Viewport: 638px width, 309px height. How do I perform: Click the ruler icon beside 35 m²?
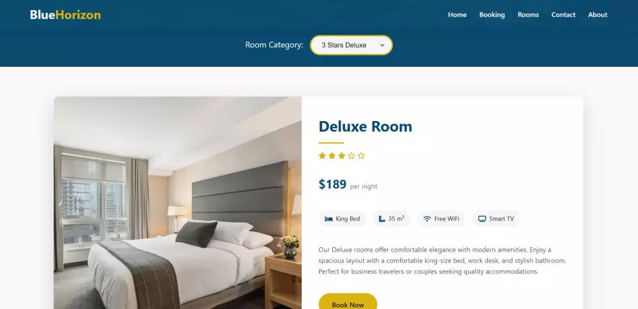[382, 219]
